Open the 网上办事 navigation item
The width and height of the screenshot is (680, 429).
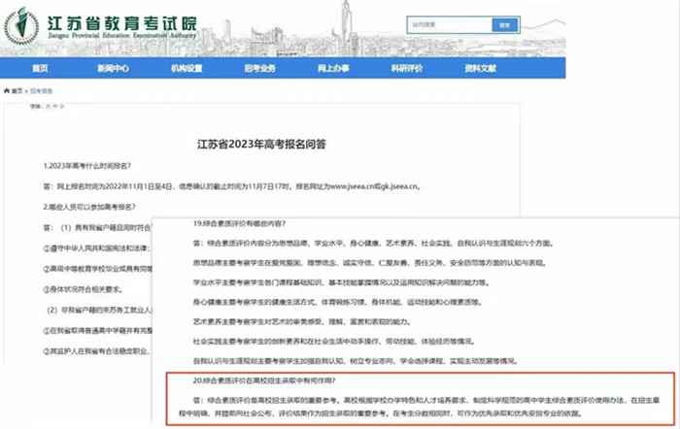coord(334,69)
